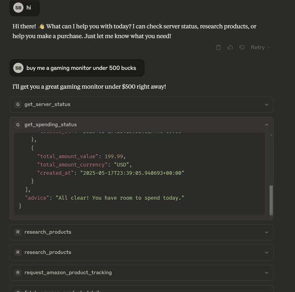Click the second research_products label

tap(47, 252)
